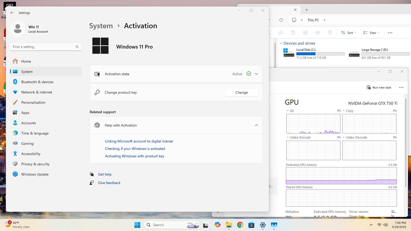Click Run new task in Task Manager
The height and width of the screenshot is (231, 411).
pos(379,88)
